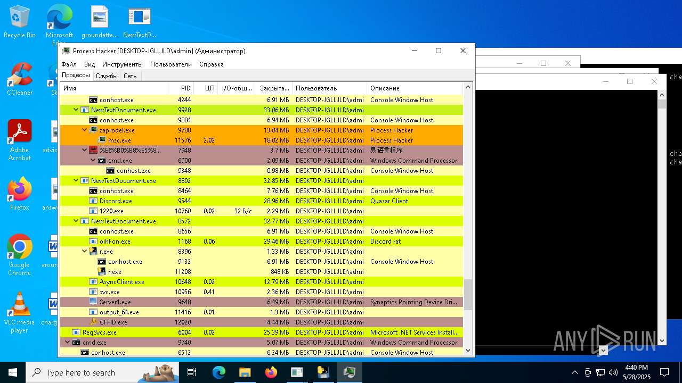Open the notification center icon
The width and height of the screenshot is (682, 383).
click(664, 372)
